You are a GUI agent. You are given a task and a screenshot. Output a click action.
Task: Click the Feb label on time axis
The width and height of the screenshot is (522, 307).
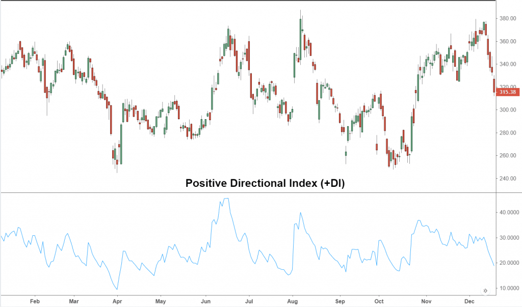[35, 301]
